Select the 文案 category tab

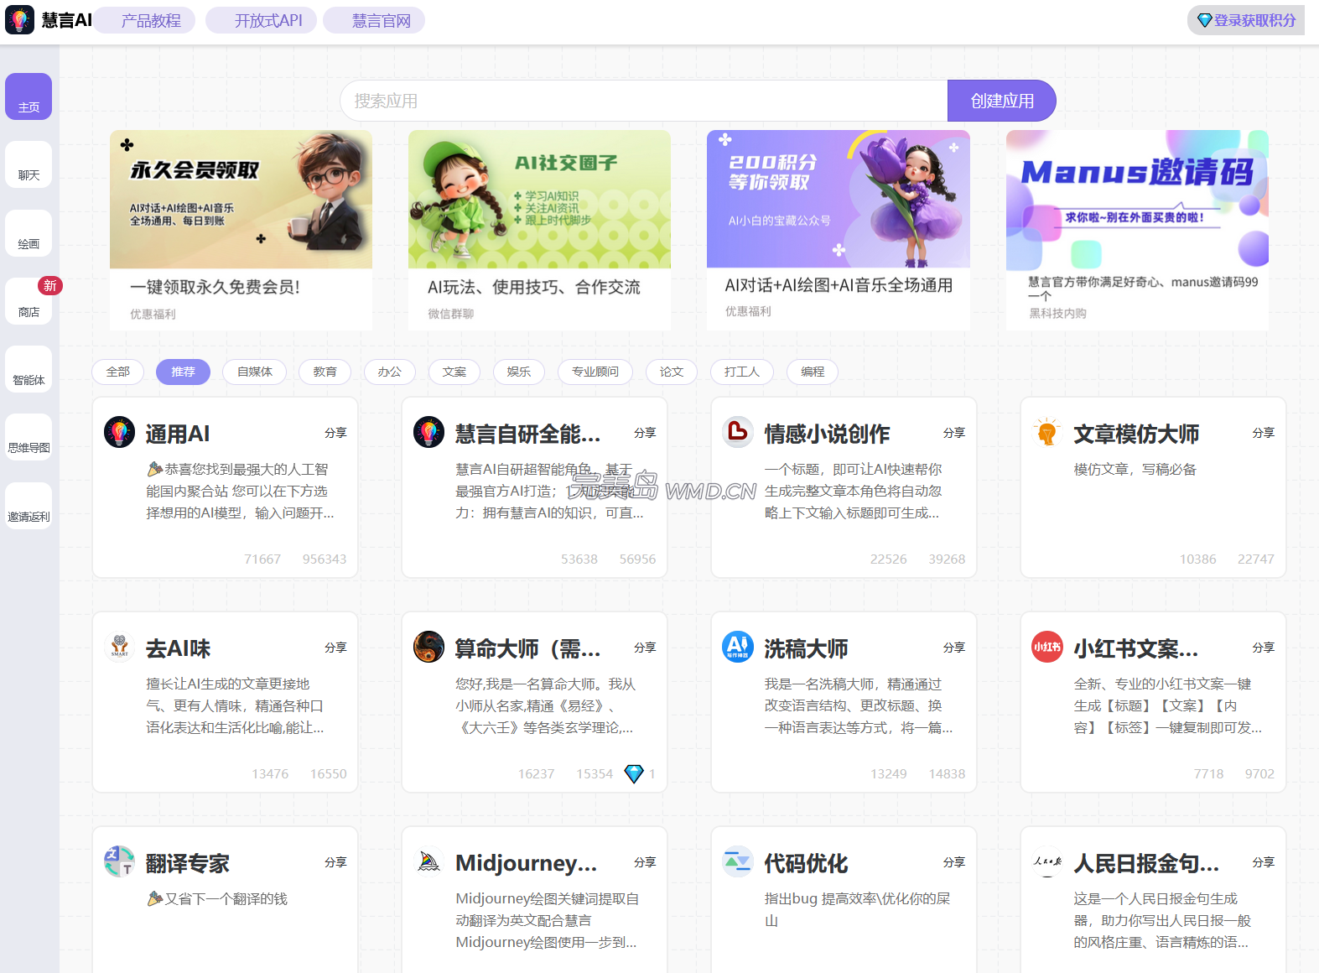click(x=454, y=372)
